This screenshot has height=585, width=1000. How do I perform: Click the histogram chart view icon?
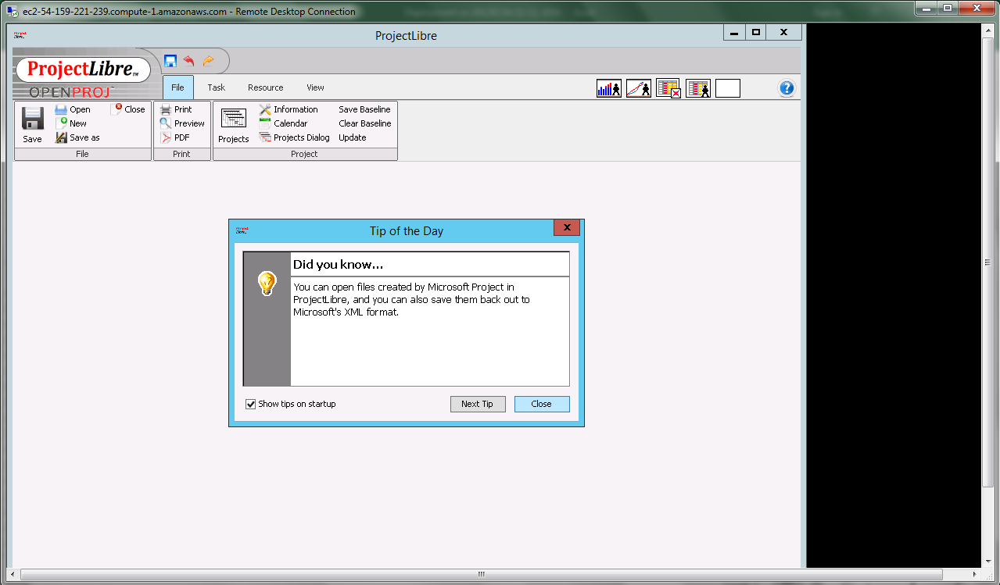[x=608, y=88]
